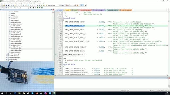Viewport: 170px width, 95px height.
Task: Open Firefox from the taskbar
Action: tap(37, 93)
